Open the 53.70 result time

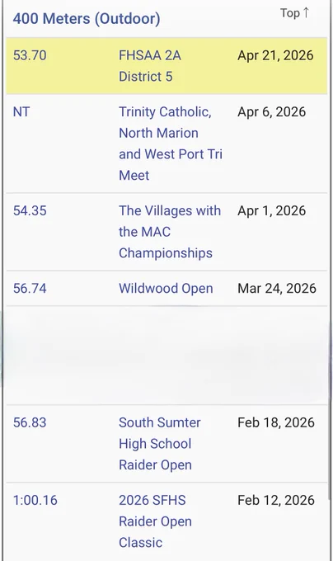click(x=30, y=55)
